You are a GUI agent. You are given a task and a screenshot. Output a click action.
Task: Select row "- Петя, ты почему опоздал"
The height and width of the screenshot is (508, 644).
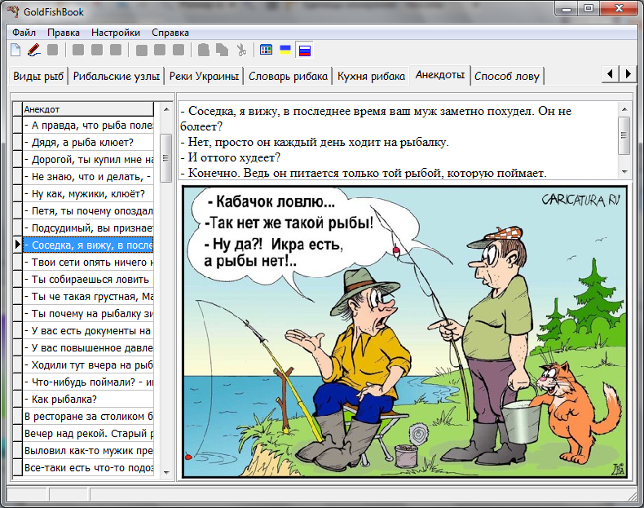[x=88, y=211]
